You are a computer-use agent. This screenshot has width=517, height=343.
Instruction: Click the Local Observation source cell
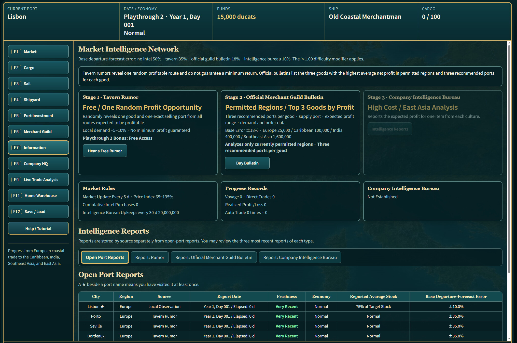pos(164,306)
